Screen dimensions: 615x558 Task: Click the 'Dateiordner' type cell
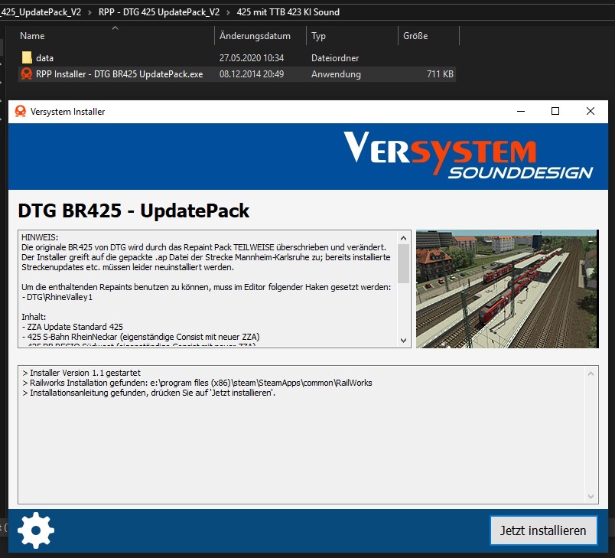pos(335,58)
